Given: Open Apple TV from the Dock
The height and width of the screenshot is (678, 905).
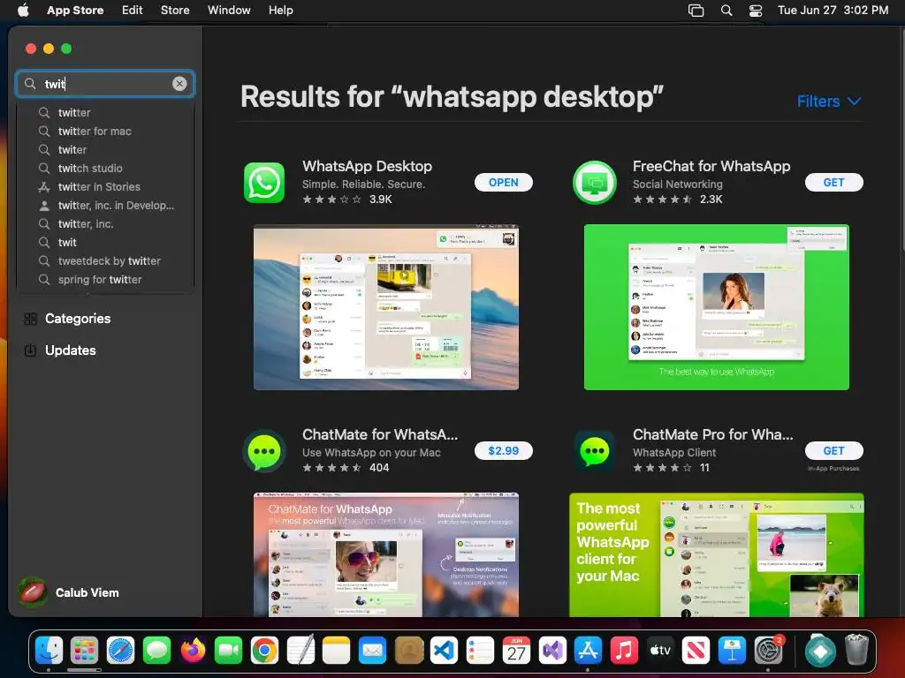Looking at the screenshot, I should coord(660,651).
